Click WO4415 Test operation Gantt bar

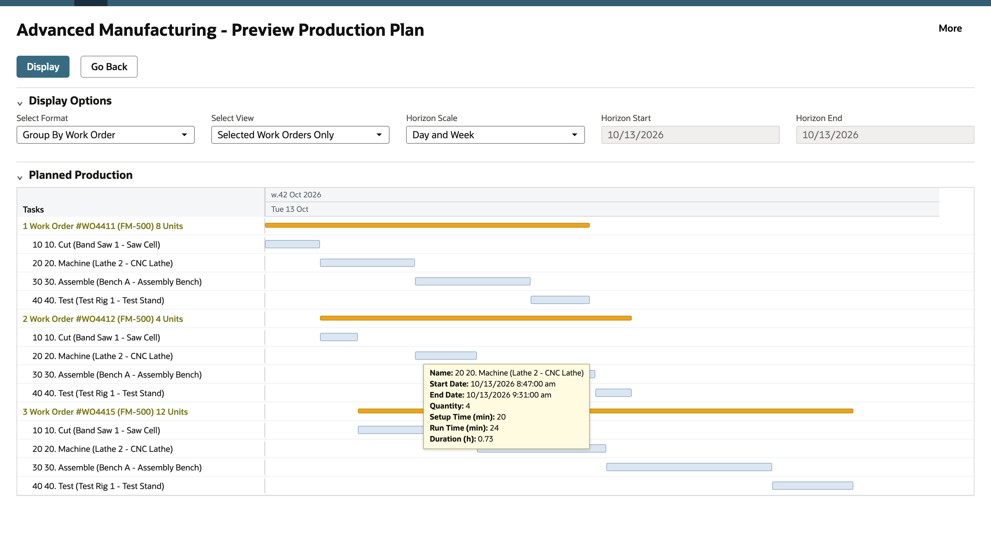pyautogui.click(x=812, y=486)
